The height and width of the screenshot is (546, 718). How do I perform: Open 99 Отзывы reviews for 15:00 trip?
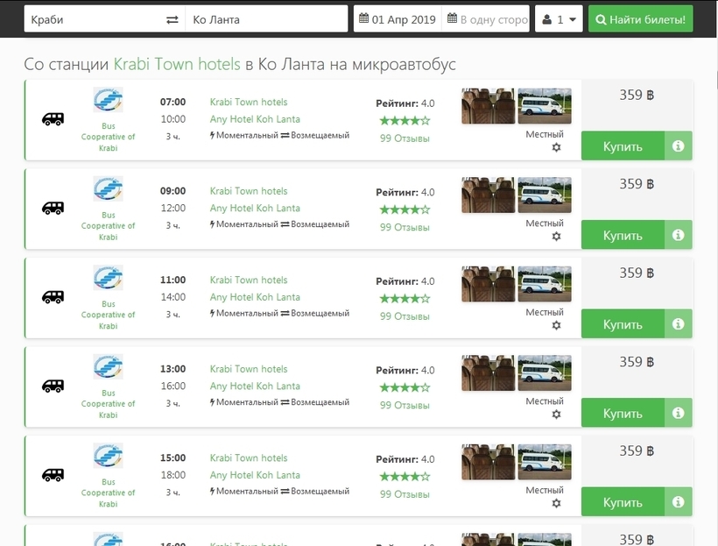(x=405, y=494)
